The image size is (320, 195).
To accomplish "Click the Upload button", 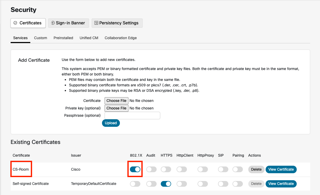I will tap(111, 123).
